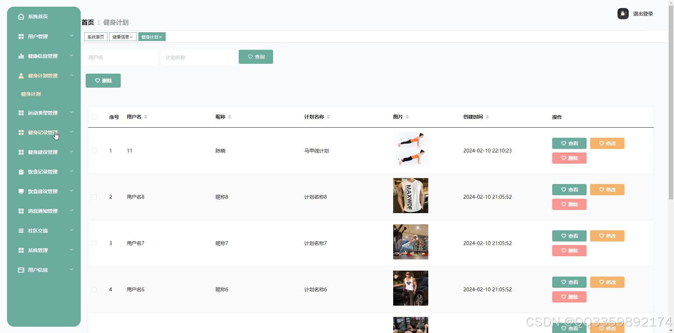Open the gym workout thumbnail for 计划名称7
Screen dimensions: 674x333
(x=411, y=242)
